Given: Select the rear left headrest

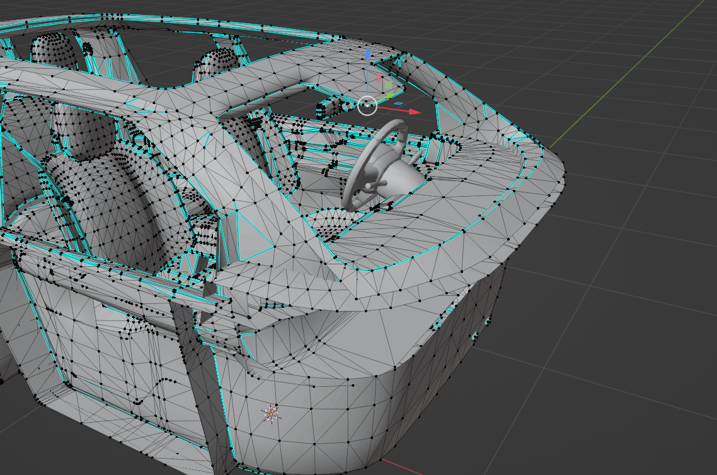Looking at the screenshot, I should (53, 50).
